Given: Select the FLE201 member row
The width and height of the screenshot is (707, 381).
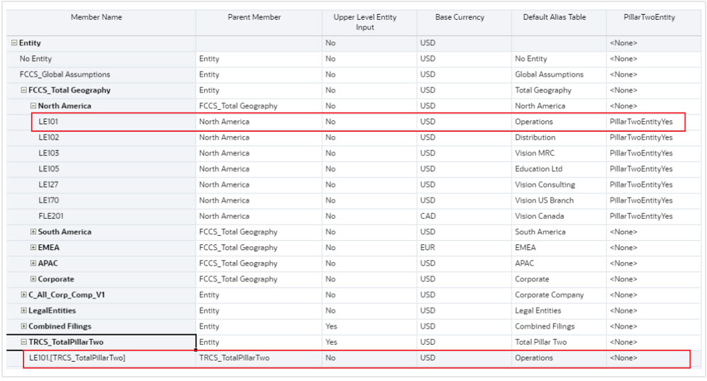Looking at the screenshot, I should [x=51, y=216].
